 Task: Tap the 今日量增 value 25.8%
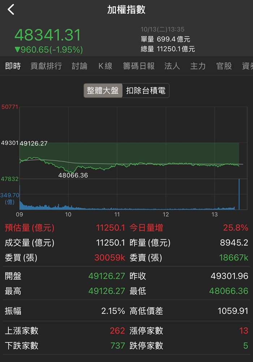(236, 228)
